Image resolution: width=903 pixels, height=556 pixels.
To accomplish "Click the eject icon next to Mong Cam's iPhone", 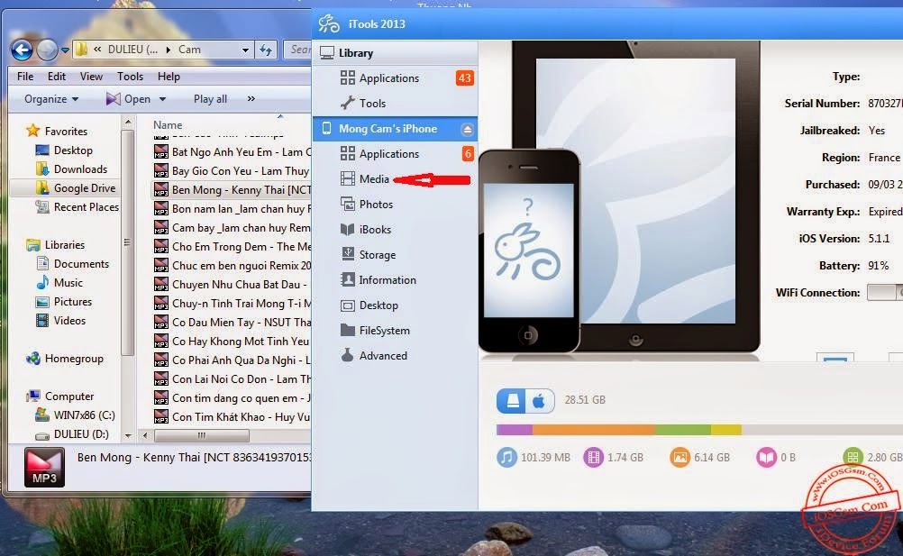I will click(467, 130).
